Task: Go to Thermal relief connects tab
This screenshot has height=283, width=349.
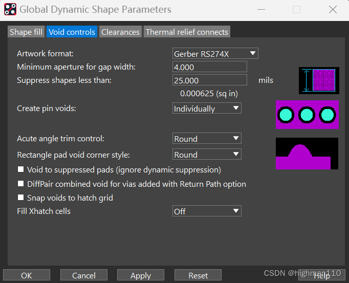Action: pyautogui.click(x=187, y=32)
